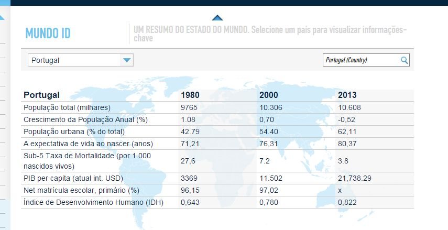
Task: Click the MUNDO ID heading
Action: click(48, 33)
